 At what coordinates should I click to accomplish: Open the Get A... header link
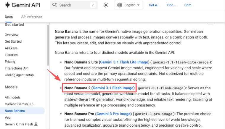pyautogui.click(x=154, y=5)
